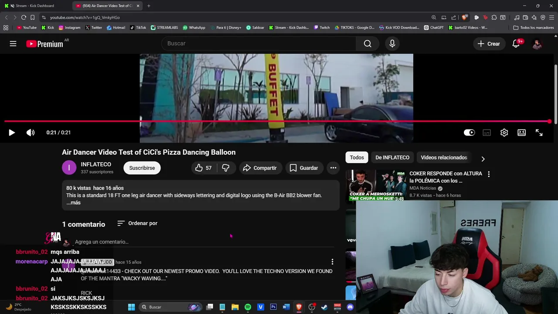Open the Twitch bookmark
Viewport: 558px width, 314px height.
(x=322, y=27)
